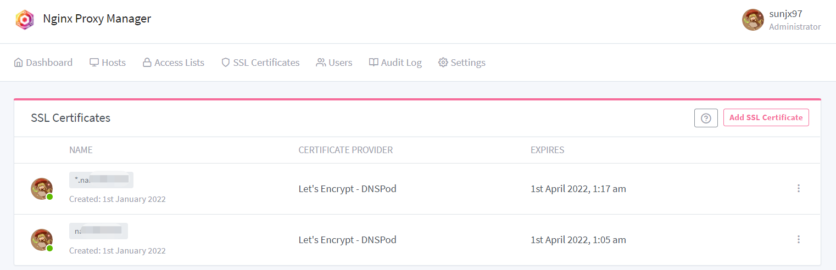The image size is (836, 270).
Task: Click the Audit Log book icon
Action: 374,62
